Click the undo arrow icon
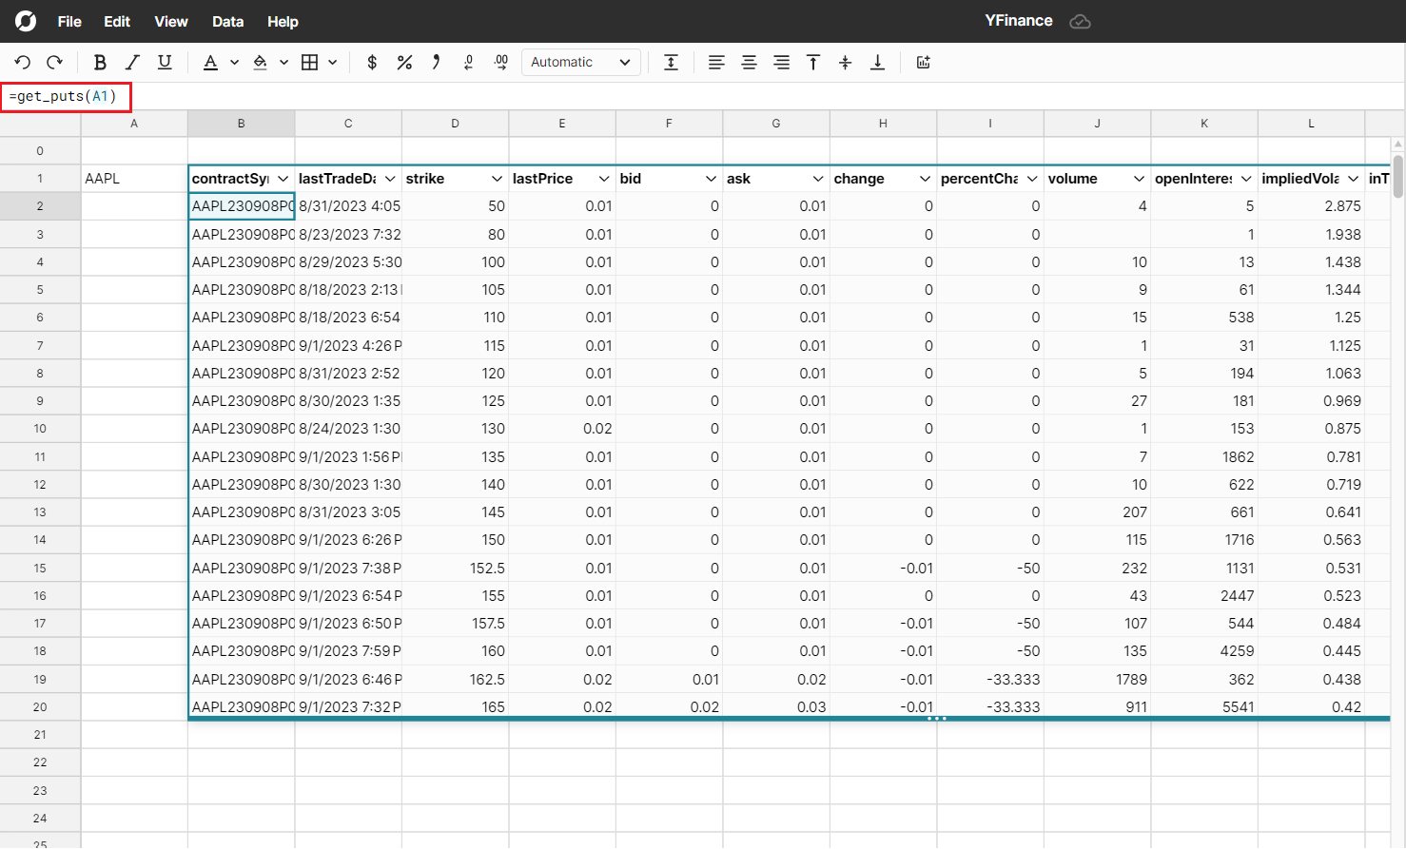 [x=23, y=63]
